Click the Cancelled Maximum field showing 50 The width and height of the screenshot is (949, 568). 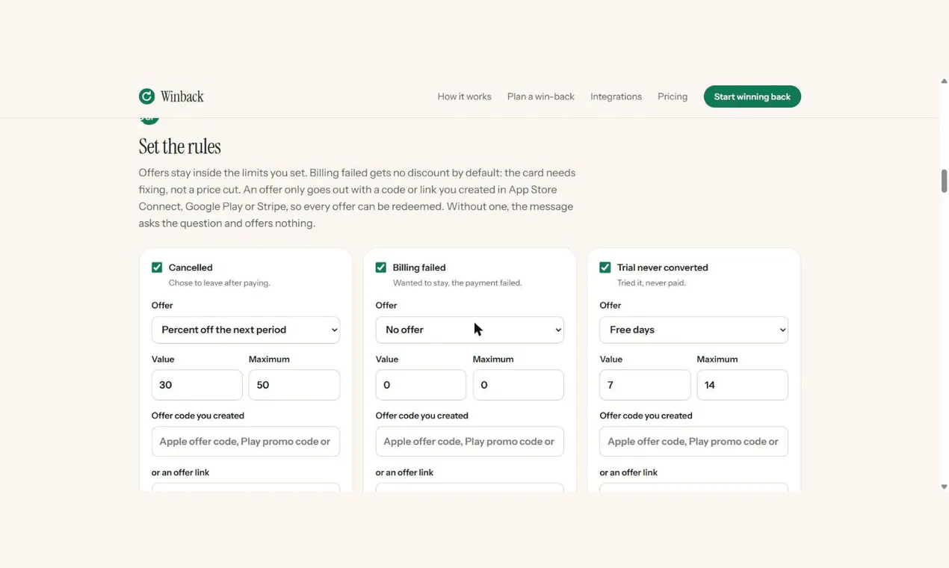(x=294, y=385)
